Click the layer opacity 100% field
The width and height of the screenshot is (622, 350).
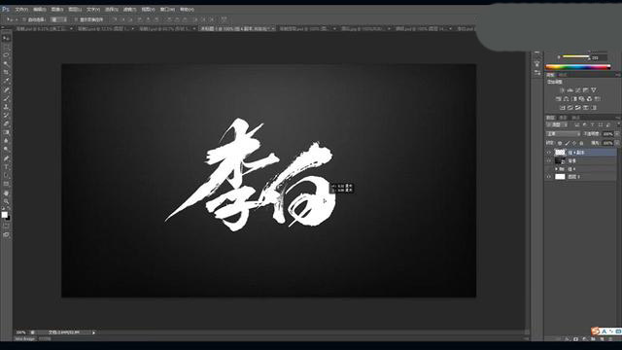tap(607, 134)
